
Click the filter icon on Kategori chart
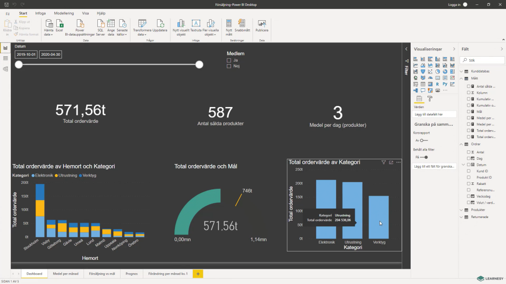pos(383,162)
